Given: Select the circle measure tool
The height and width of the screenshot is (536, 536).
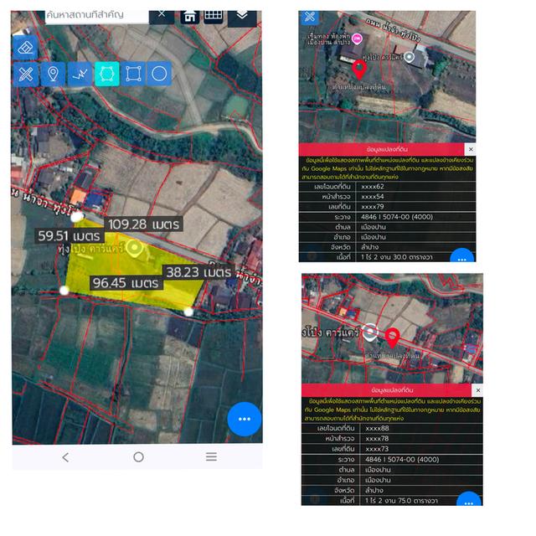Looking at the screenshot, I should coord(160,75).
